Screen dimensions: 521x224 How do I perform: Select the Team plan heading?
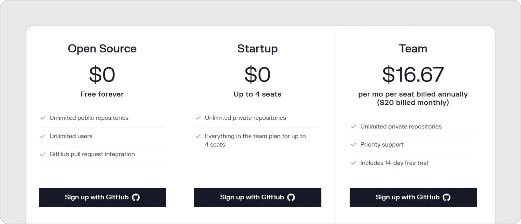[413, 48]
